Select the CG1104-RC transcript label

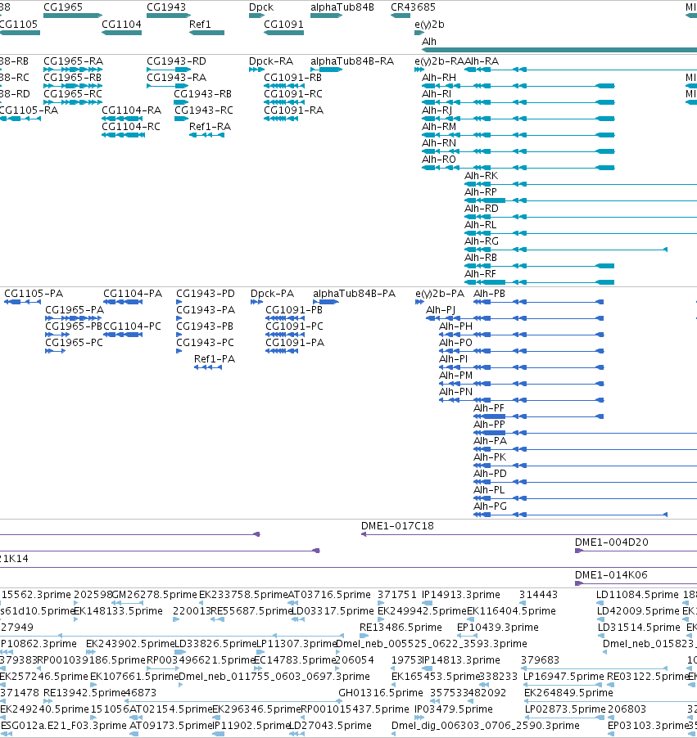(x=131, y=127)
